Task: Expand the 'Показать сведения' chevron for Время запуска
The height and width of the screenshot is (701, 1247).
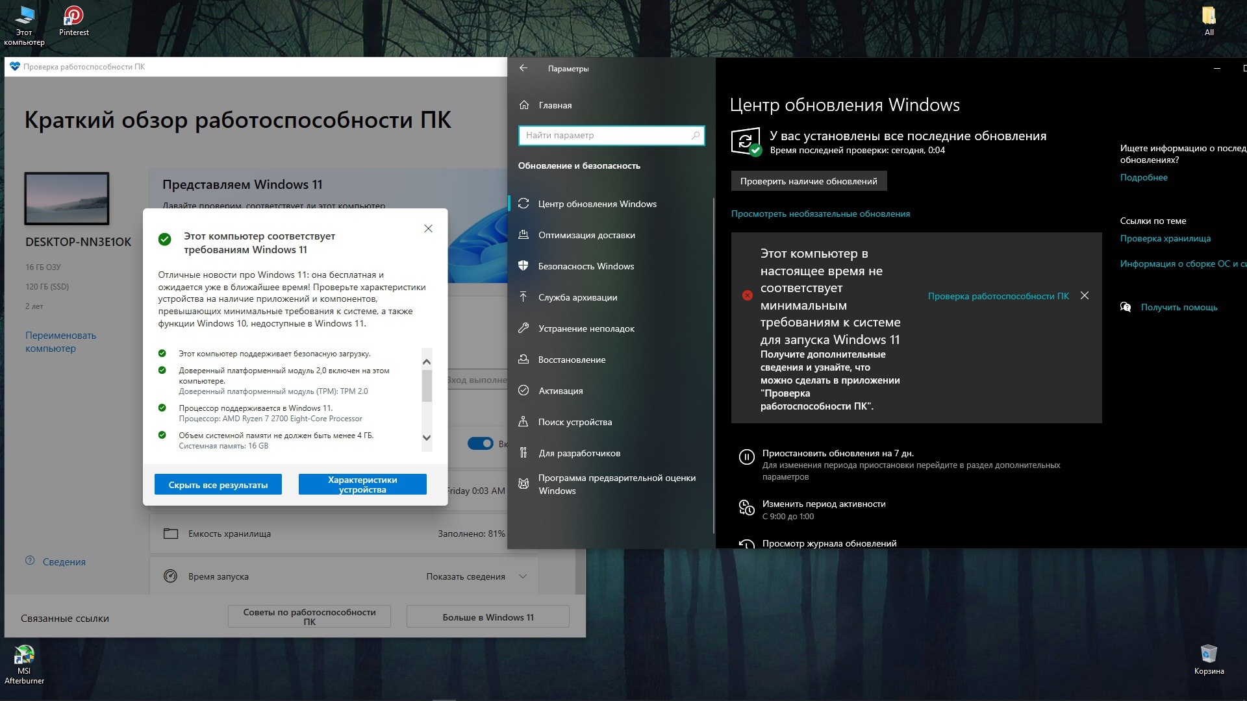Action: tap(523, 576)
